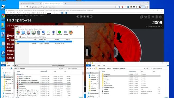This screenshot has height=98, width=174.
Task: Click the Search Downloads field
Action: [73, 68]
